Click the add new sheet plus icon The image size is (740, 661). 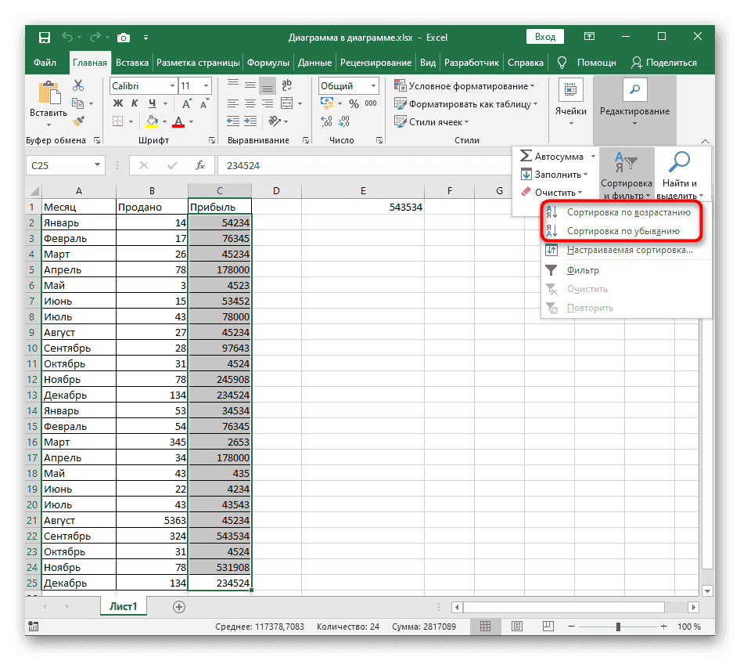(x=179, y=606)
